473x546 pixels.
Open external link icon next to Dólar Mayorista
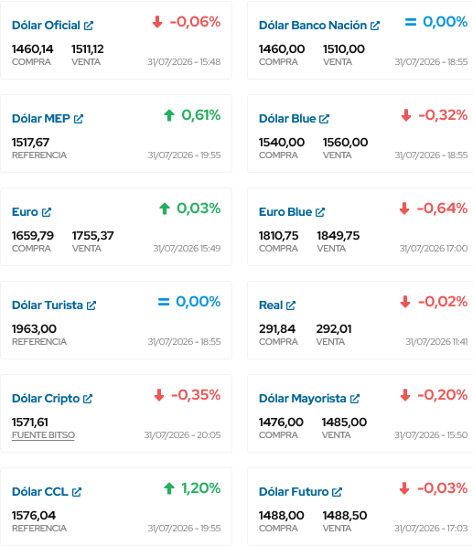[x=355, y=399]
